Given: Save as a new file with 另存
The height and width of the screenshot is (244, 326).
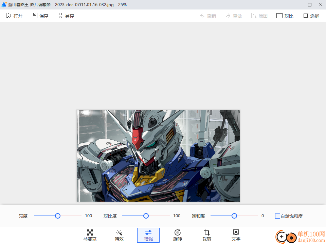Looking at the screenshot, I should [66, 16].
